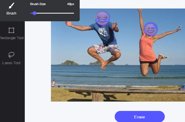Click the "Brush Size" heading
Screen dimensions: 185x122
tap(38, 4)
